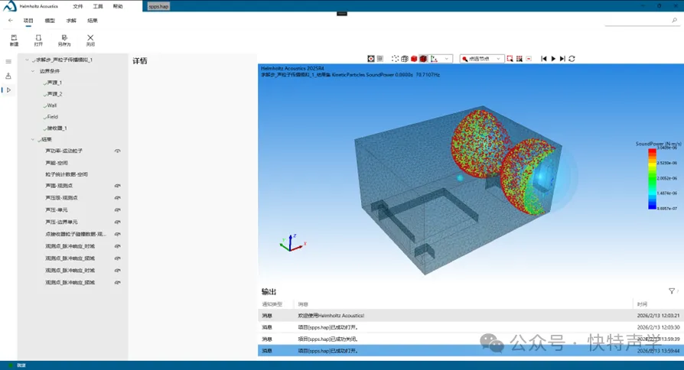Switch to the 项目 tab
Viewport: 684px width, 370px height.
coord(28,21)
